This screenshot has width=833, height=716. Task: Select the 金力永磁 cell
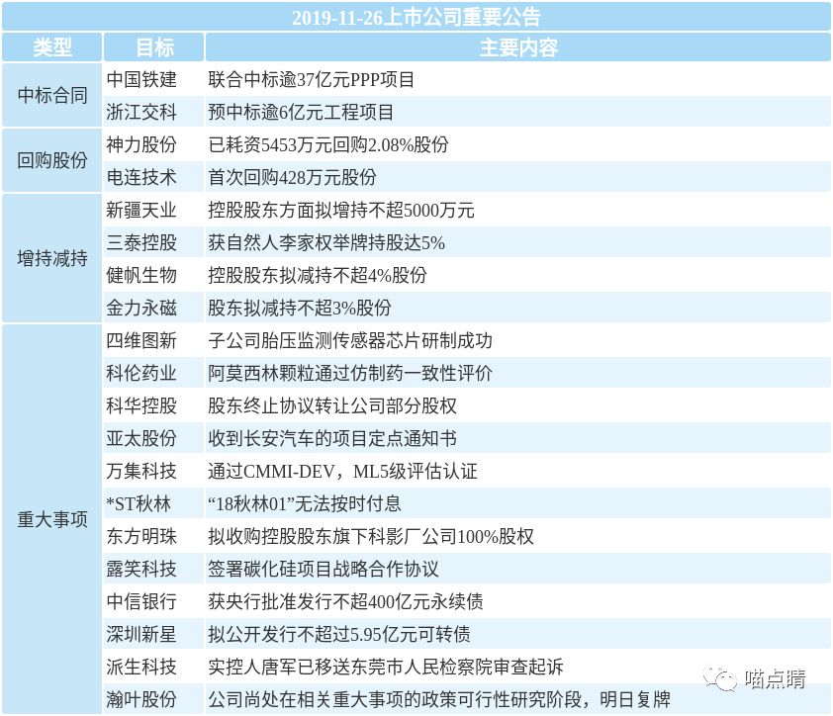coord(154,308)
